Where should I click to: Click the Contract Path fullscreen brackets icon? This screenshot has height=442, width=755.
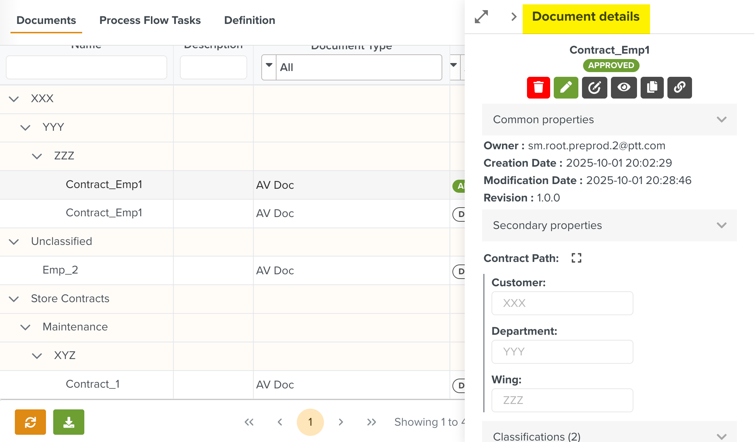click(x=576, y=258)
